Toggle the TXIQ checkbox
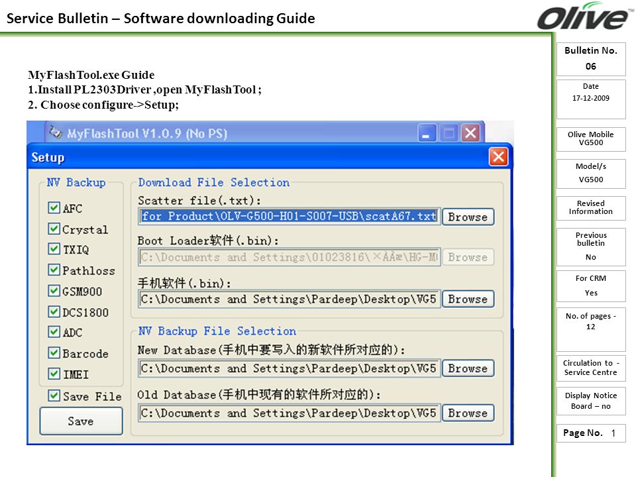Image resolution: width=636 pixels, height=477 pixels. (54, 248)
